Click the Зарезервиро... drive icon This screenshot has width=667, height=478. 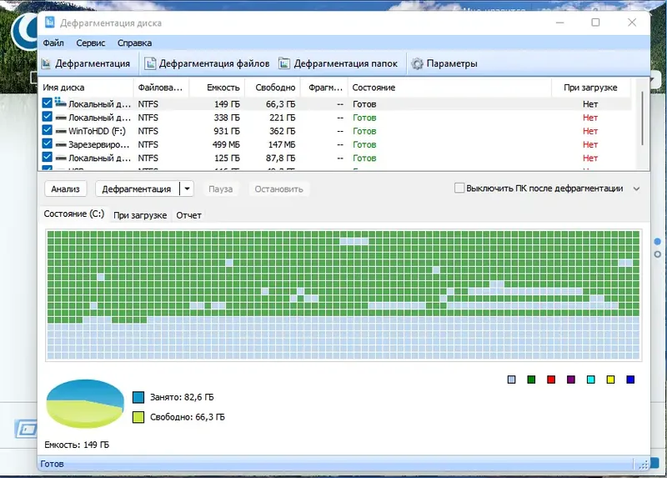[61, 144]
